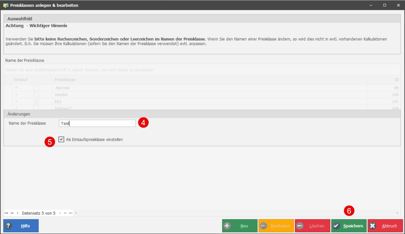
Task: Toggle Einkauf checkbox for .Normal row
Action: click(x=36, y=88)
